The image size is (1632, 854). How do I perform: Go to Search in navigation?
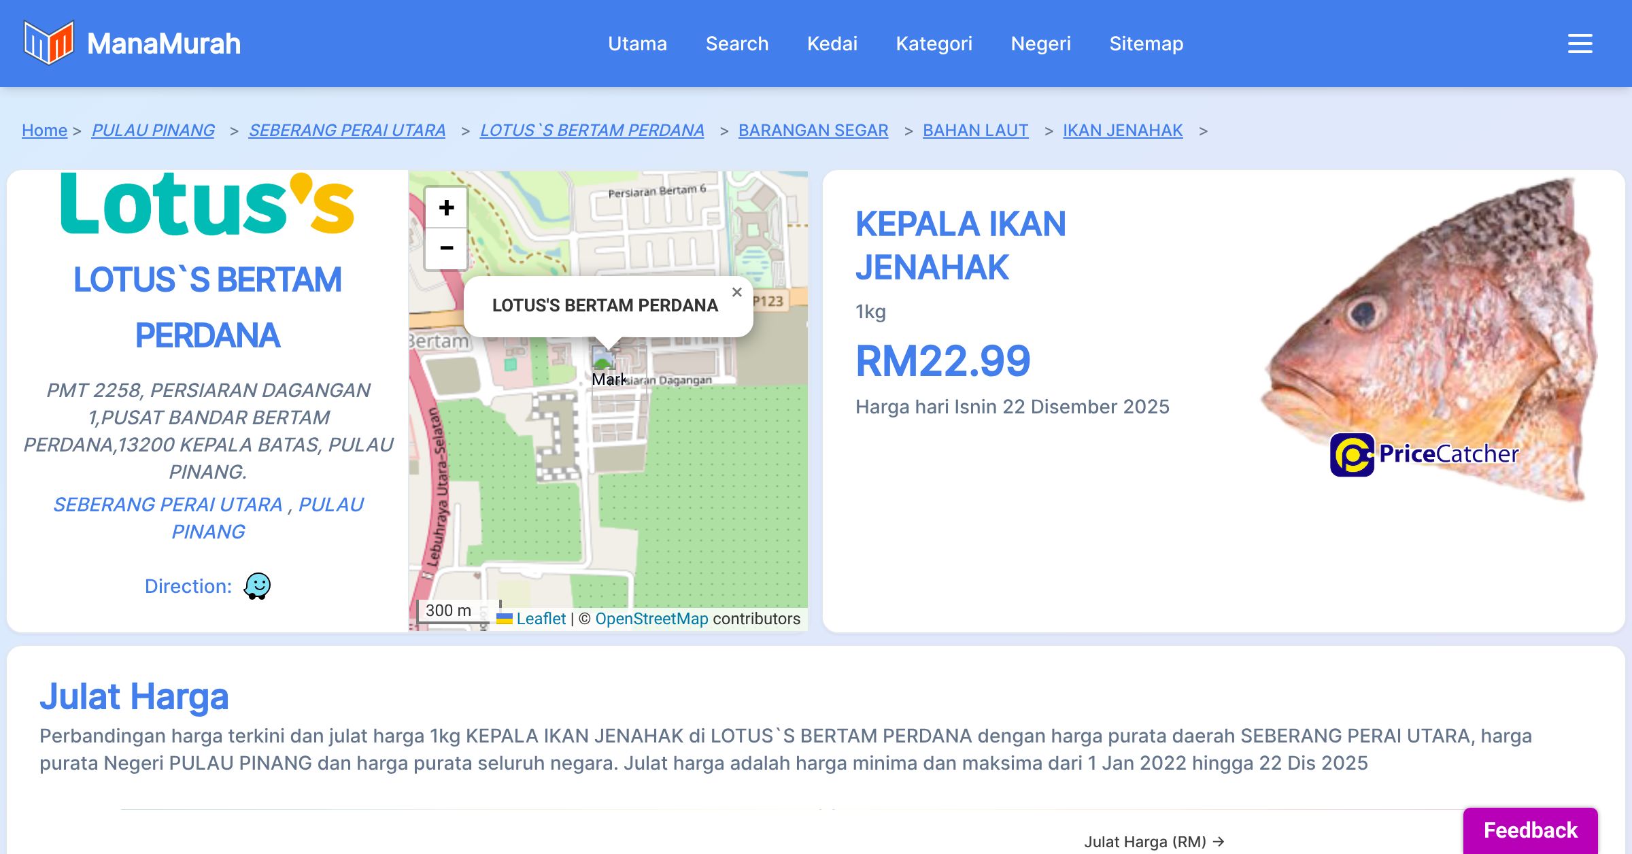click(x=736, y=44)
